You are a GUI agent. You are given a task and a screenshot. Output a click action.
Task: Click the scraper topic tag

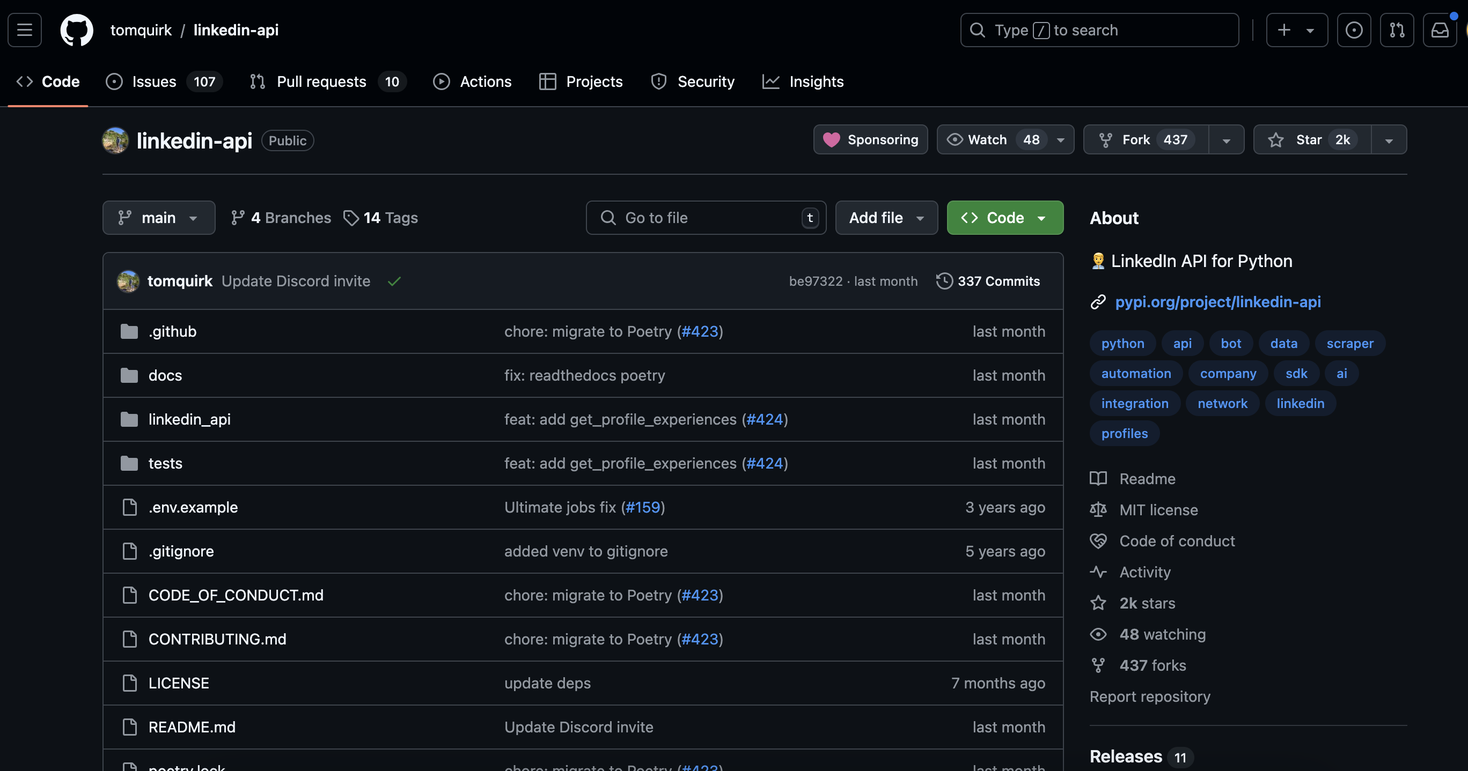click(1349, 343)
